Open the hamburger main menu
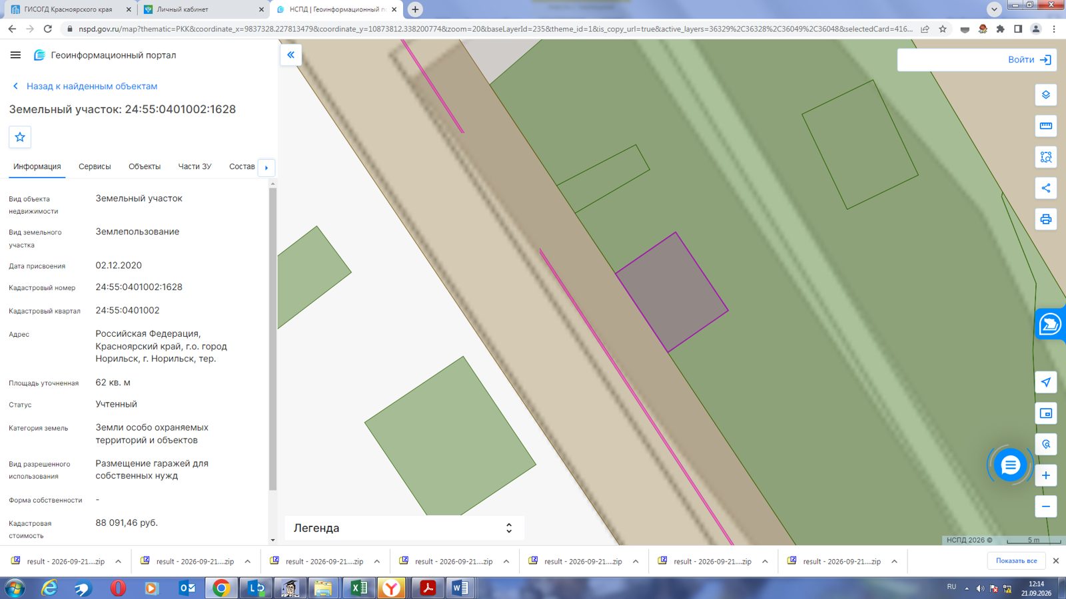The height and width of the screenshot is (599, 1066). [16, 55]
